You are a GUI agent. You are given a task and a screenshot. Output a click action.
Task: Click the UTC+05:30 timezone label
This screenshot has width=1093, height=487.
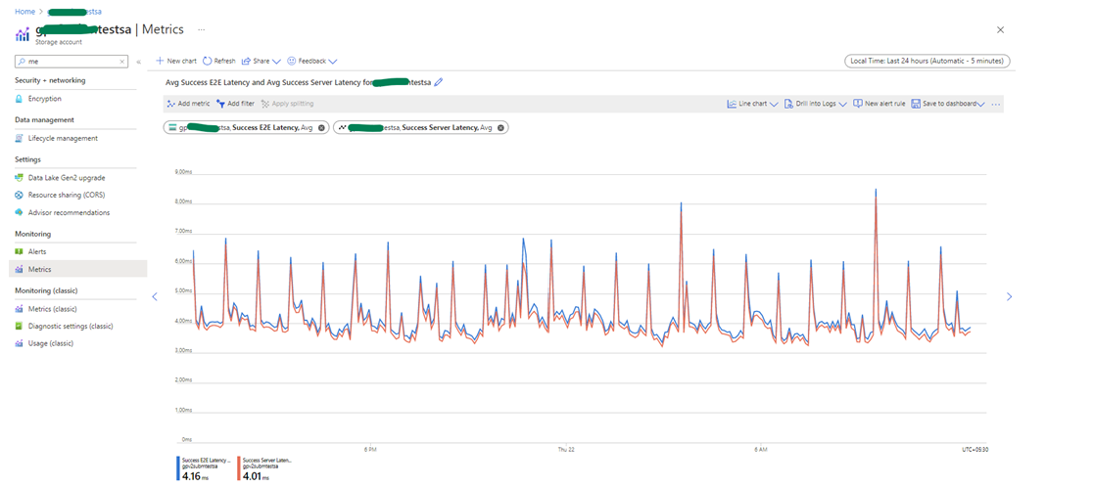974,450
